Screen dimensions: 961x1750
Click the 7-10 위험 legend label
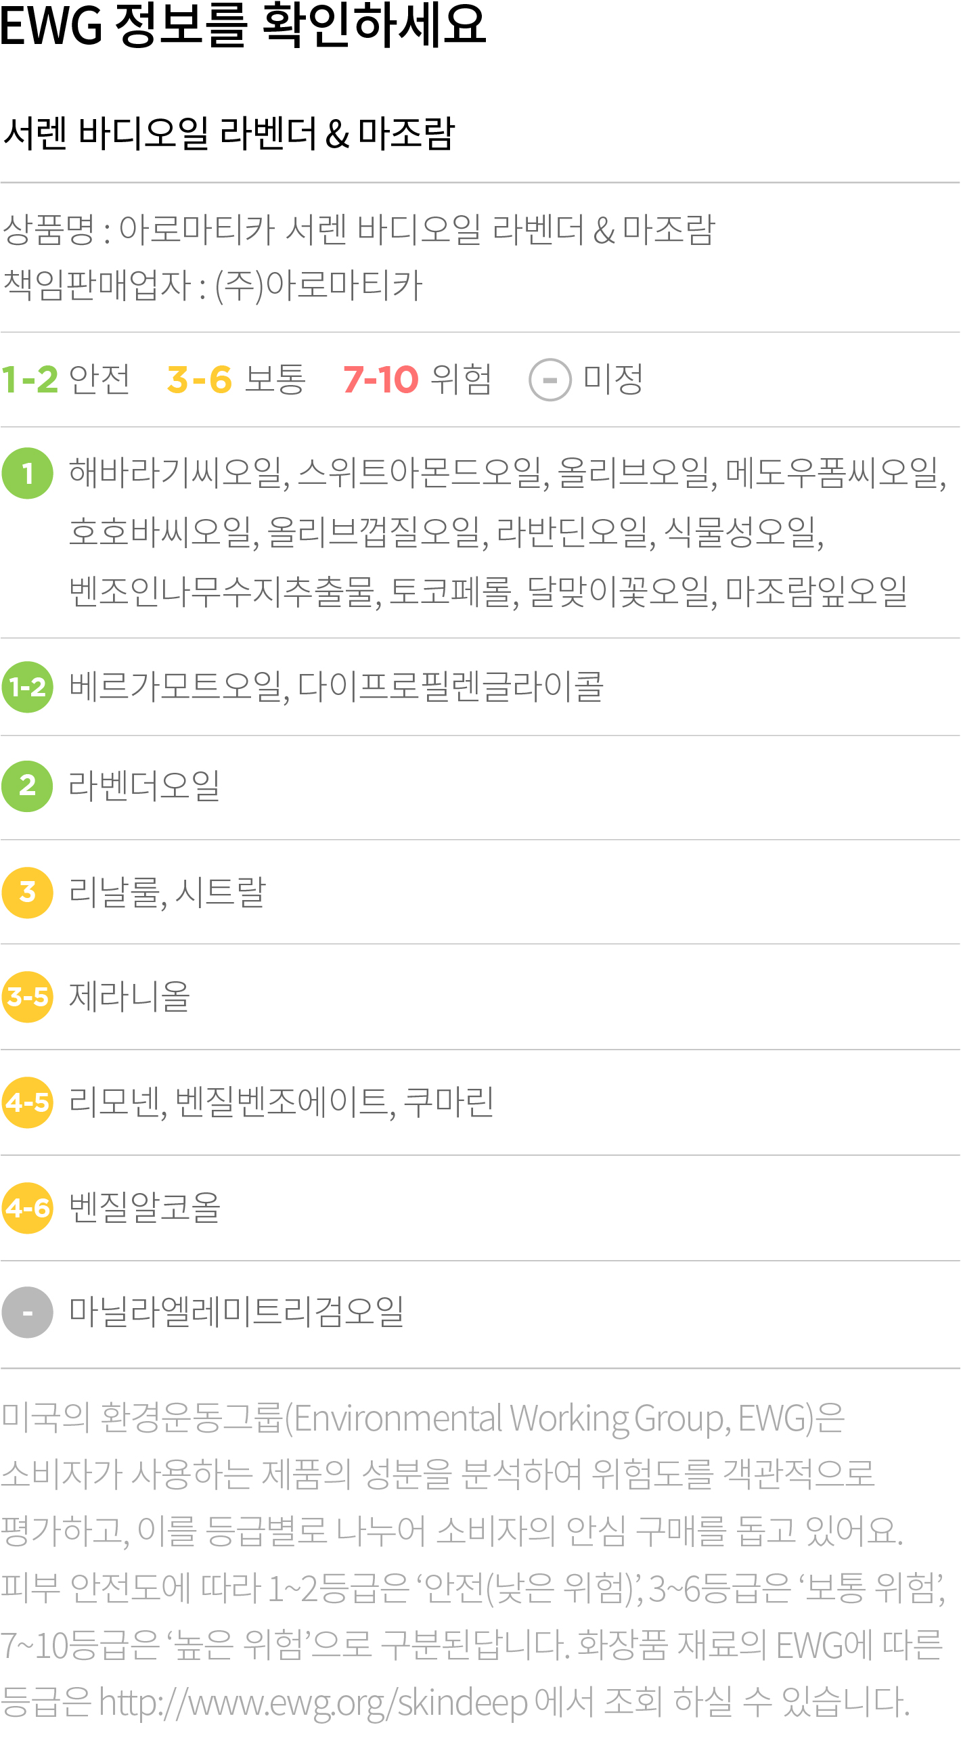(x=418, y=379)
